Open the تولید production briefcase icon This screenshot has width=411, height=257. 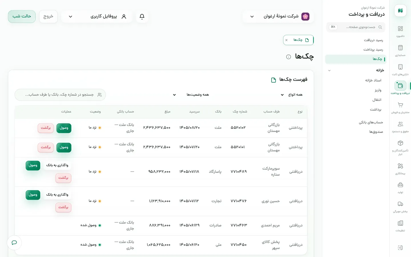coord(400,185)
